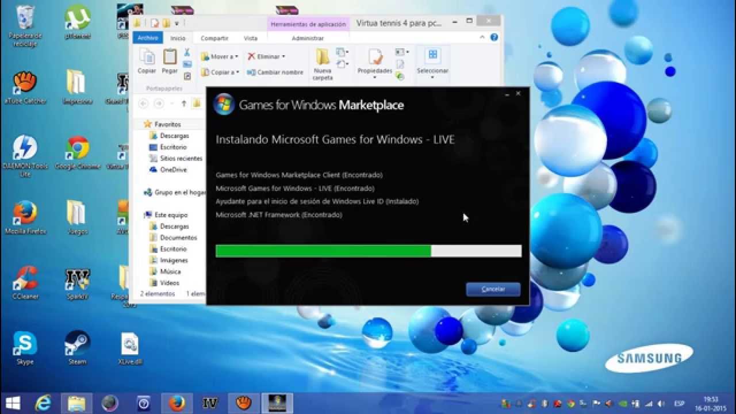The height and width of the screenshot is (414, 736).
Task: Launch DAEMON Tools Lite desktop shortcut
Action: pos(25,156)
